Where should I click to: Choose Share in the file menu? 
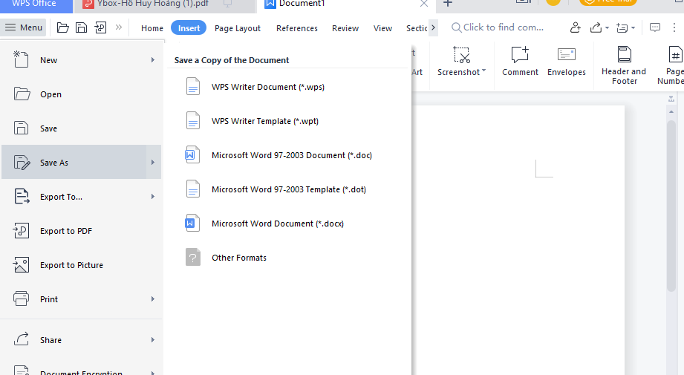[x=81, y=340]
